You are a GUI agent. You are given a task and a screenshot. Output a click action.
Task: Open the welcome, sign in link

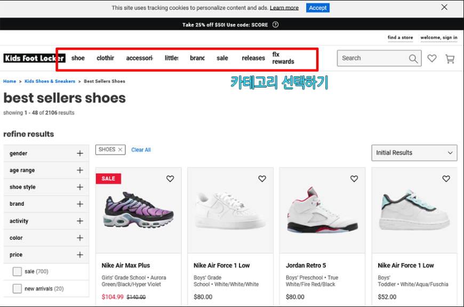(439, 37)
